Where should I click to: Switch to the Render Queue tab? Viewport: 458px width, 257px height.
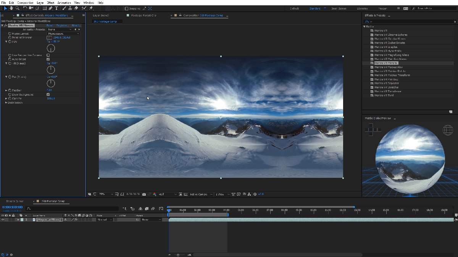point(14,201)
